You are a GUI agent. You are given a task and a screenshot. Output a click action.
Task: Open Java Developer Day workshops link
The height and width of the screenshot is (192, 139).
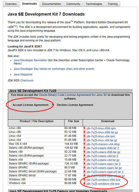(54, 69)
